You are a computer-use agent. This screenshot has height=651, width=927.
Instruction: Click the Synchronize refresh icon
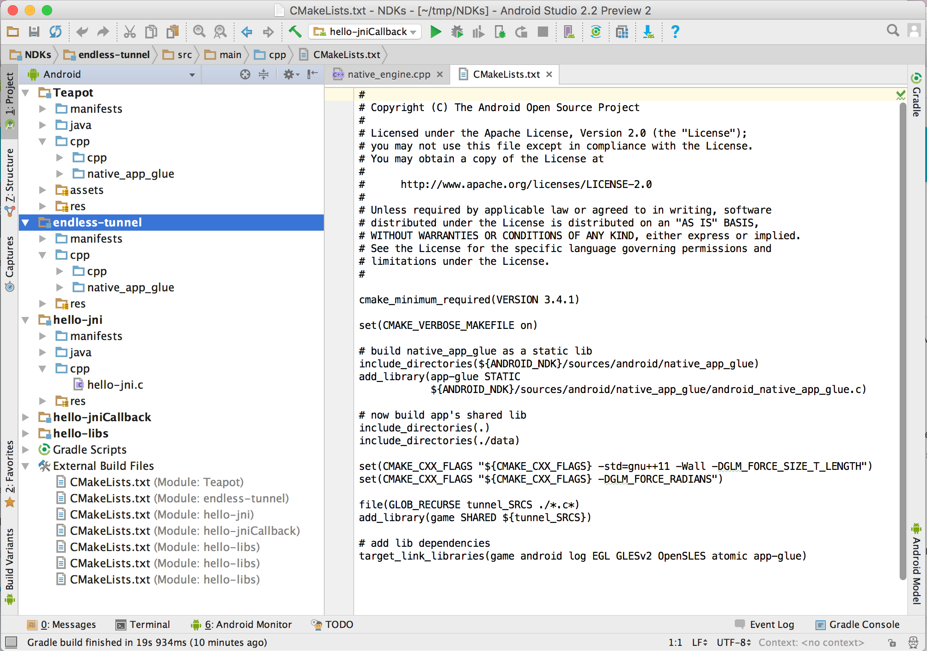[x=56, y=32]
